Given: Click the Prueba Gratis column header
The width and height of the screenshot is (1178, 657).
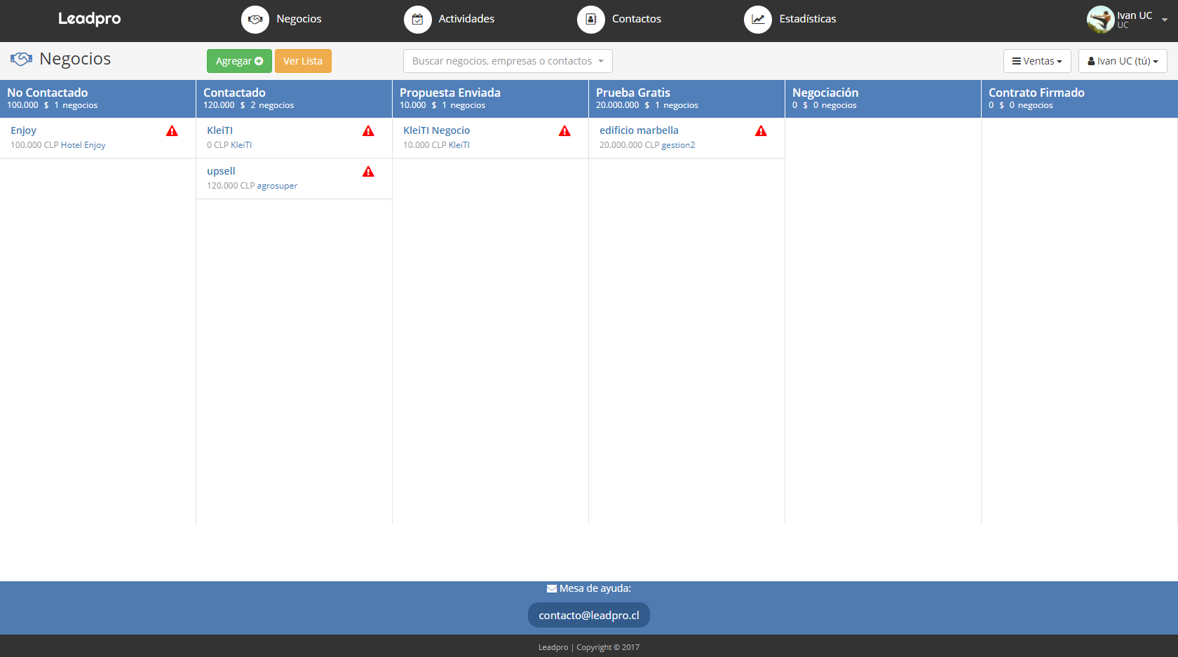Looking at the screenshot, I should (x=686, y=99).
